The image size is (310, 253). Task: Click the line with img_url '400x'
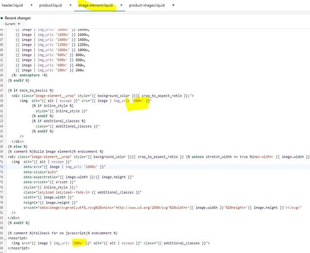[51, 65]
